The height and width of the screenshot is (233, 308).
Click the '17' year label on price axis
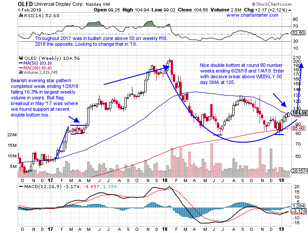pos(50,180)
